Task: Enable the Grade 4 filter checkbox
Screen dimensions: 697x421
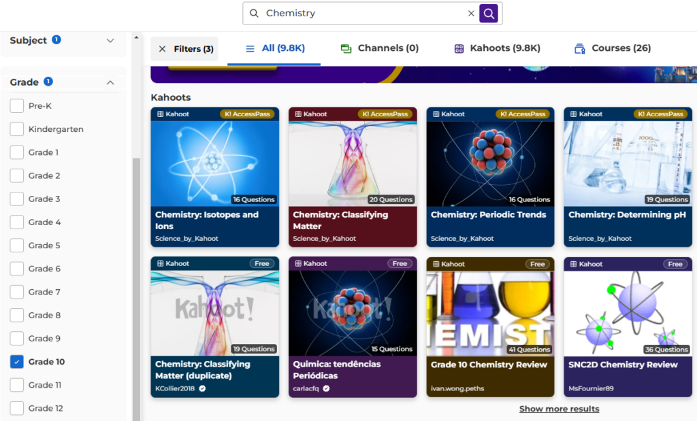Action: (x=17, y=222)
